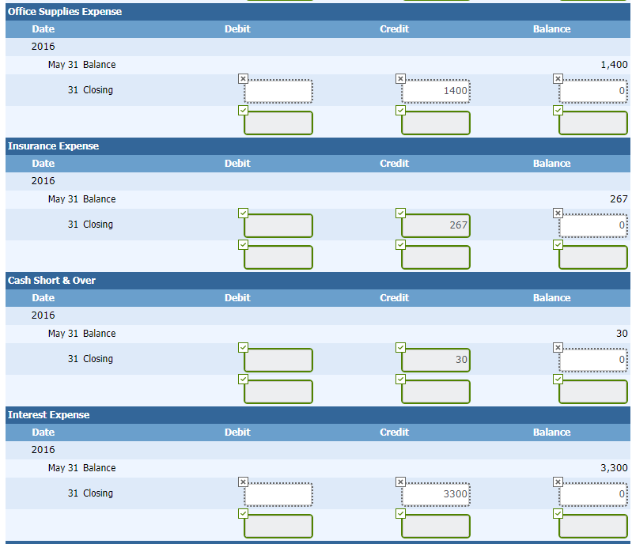Click Interest Expense Closing balance field

pyautogui.click(x=593, y=494)
